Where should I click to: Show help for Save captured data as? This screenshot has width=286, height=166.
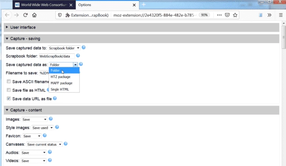coord(81,64)
